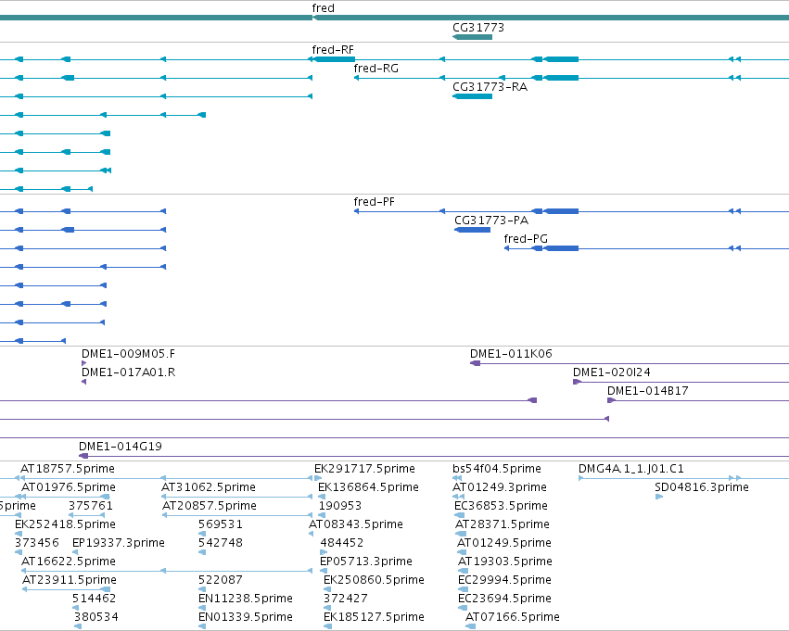Viewport: 789px width, 631px height.
Task: Click the fred-PF protein label
Action: [374, 202]
